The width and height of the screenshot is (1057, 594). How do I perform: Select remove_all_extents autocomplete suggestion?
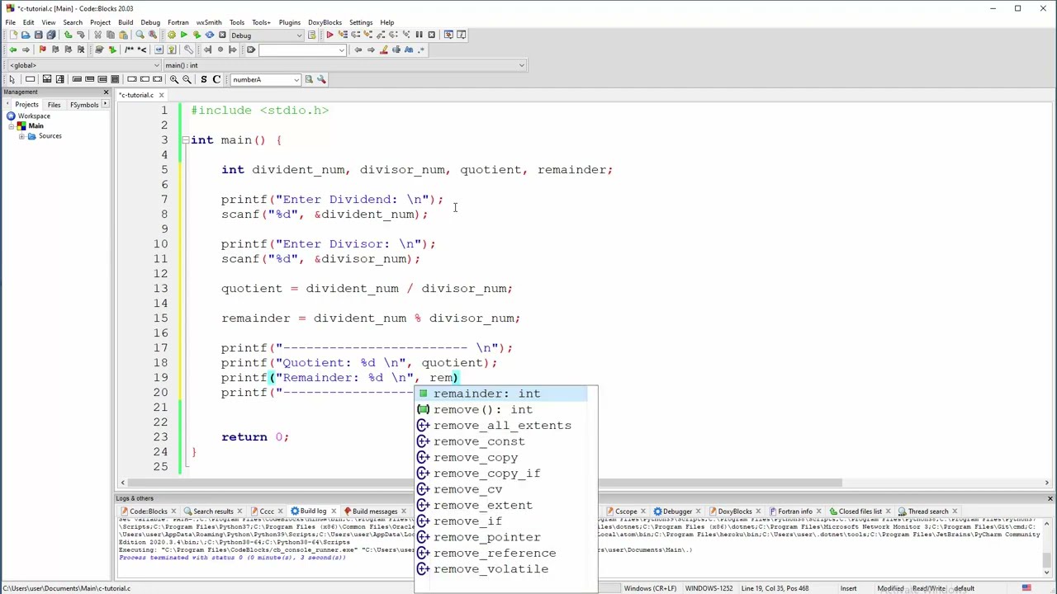tap(501, 426)
